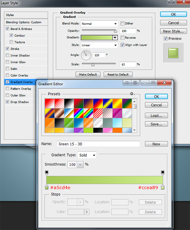The width and height of the screenshot is (190, 230).
Task: Choose the magenta pink gradient preset
Action: point(117,113)
